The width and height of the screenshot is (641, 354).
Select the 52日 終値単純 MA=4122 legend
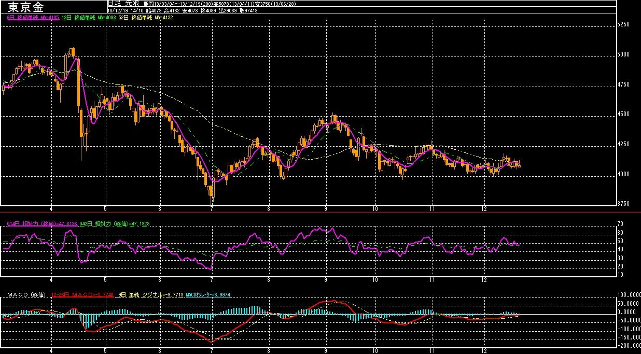click(146, 18)
